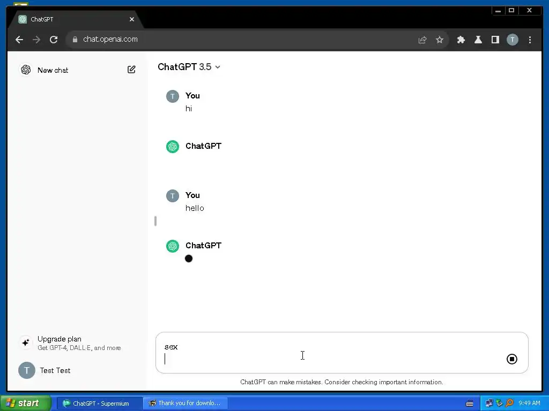
Task: Click the disclaimer text about mistakes
Action: [x=342, y=382]
